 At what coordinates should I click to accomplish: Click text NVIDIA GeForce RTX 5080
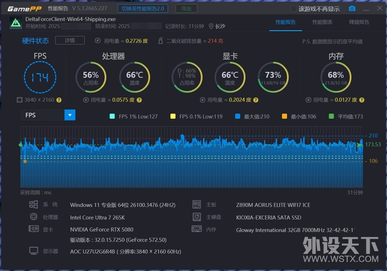tap(101, 230)
